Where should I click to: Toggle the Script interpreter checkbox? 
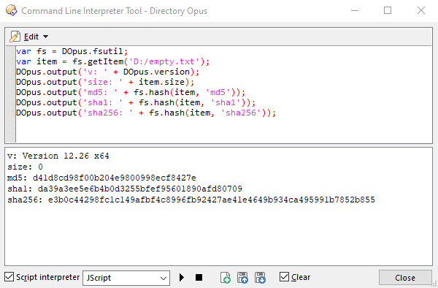click(9, 277)
